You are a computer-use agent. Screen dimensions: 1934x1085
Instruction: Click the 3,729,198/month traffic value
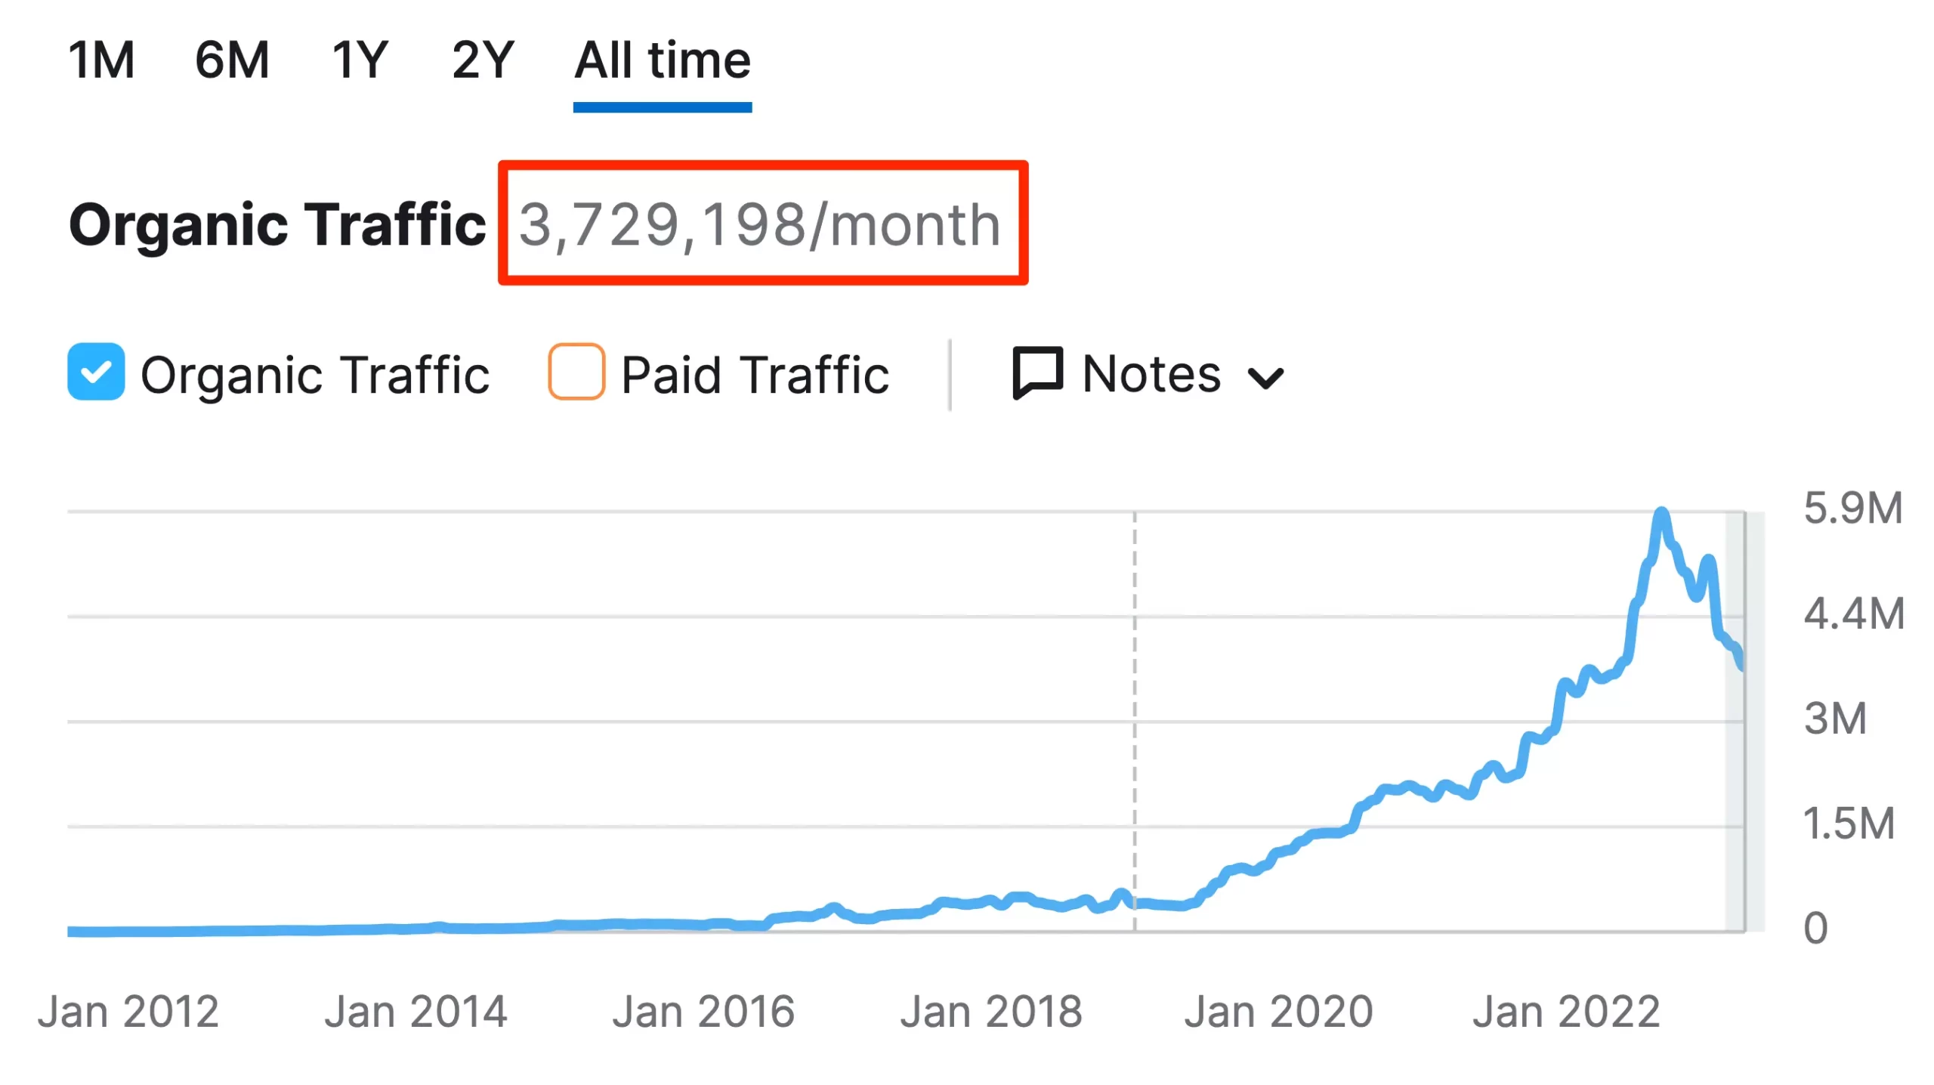pyautogui.click(x=760, y=224)
